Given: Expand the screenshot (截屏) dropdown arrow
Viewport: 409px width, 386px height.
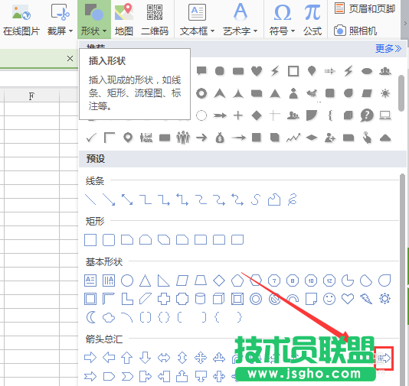Looking at the screenshot, I should point(70,31).
